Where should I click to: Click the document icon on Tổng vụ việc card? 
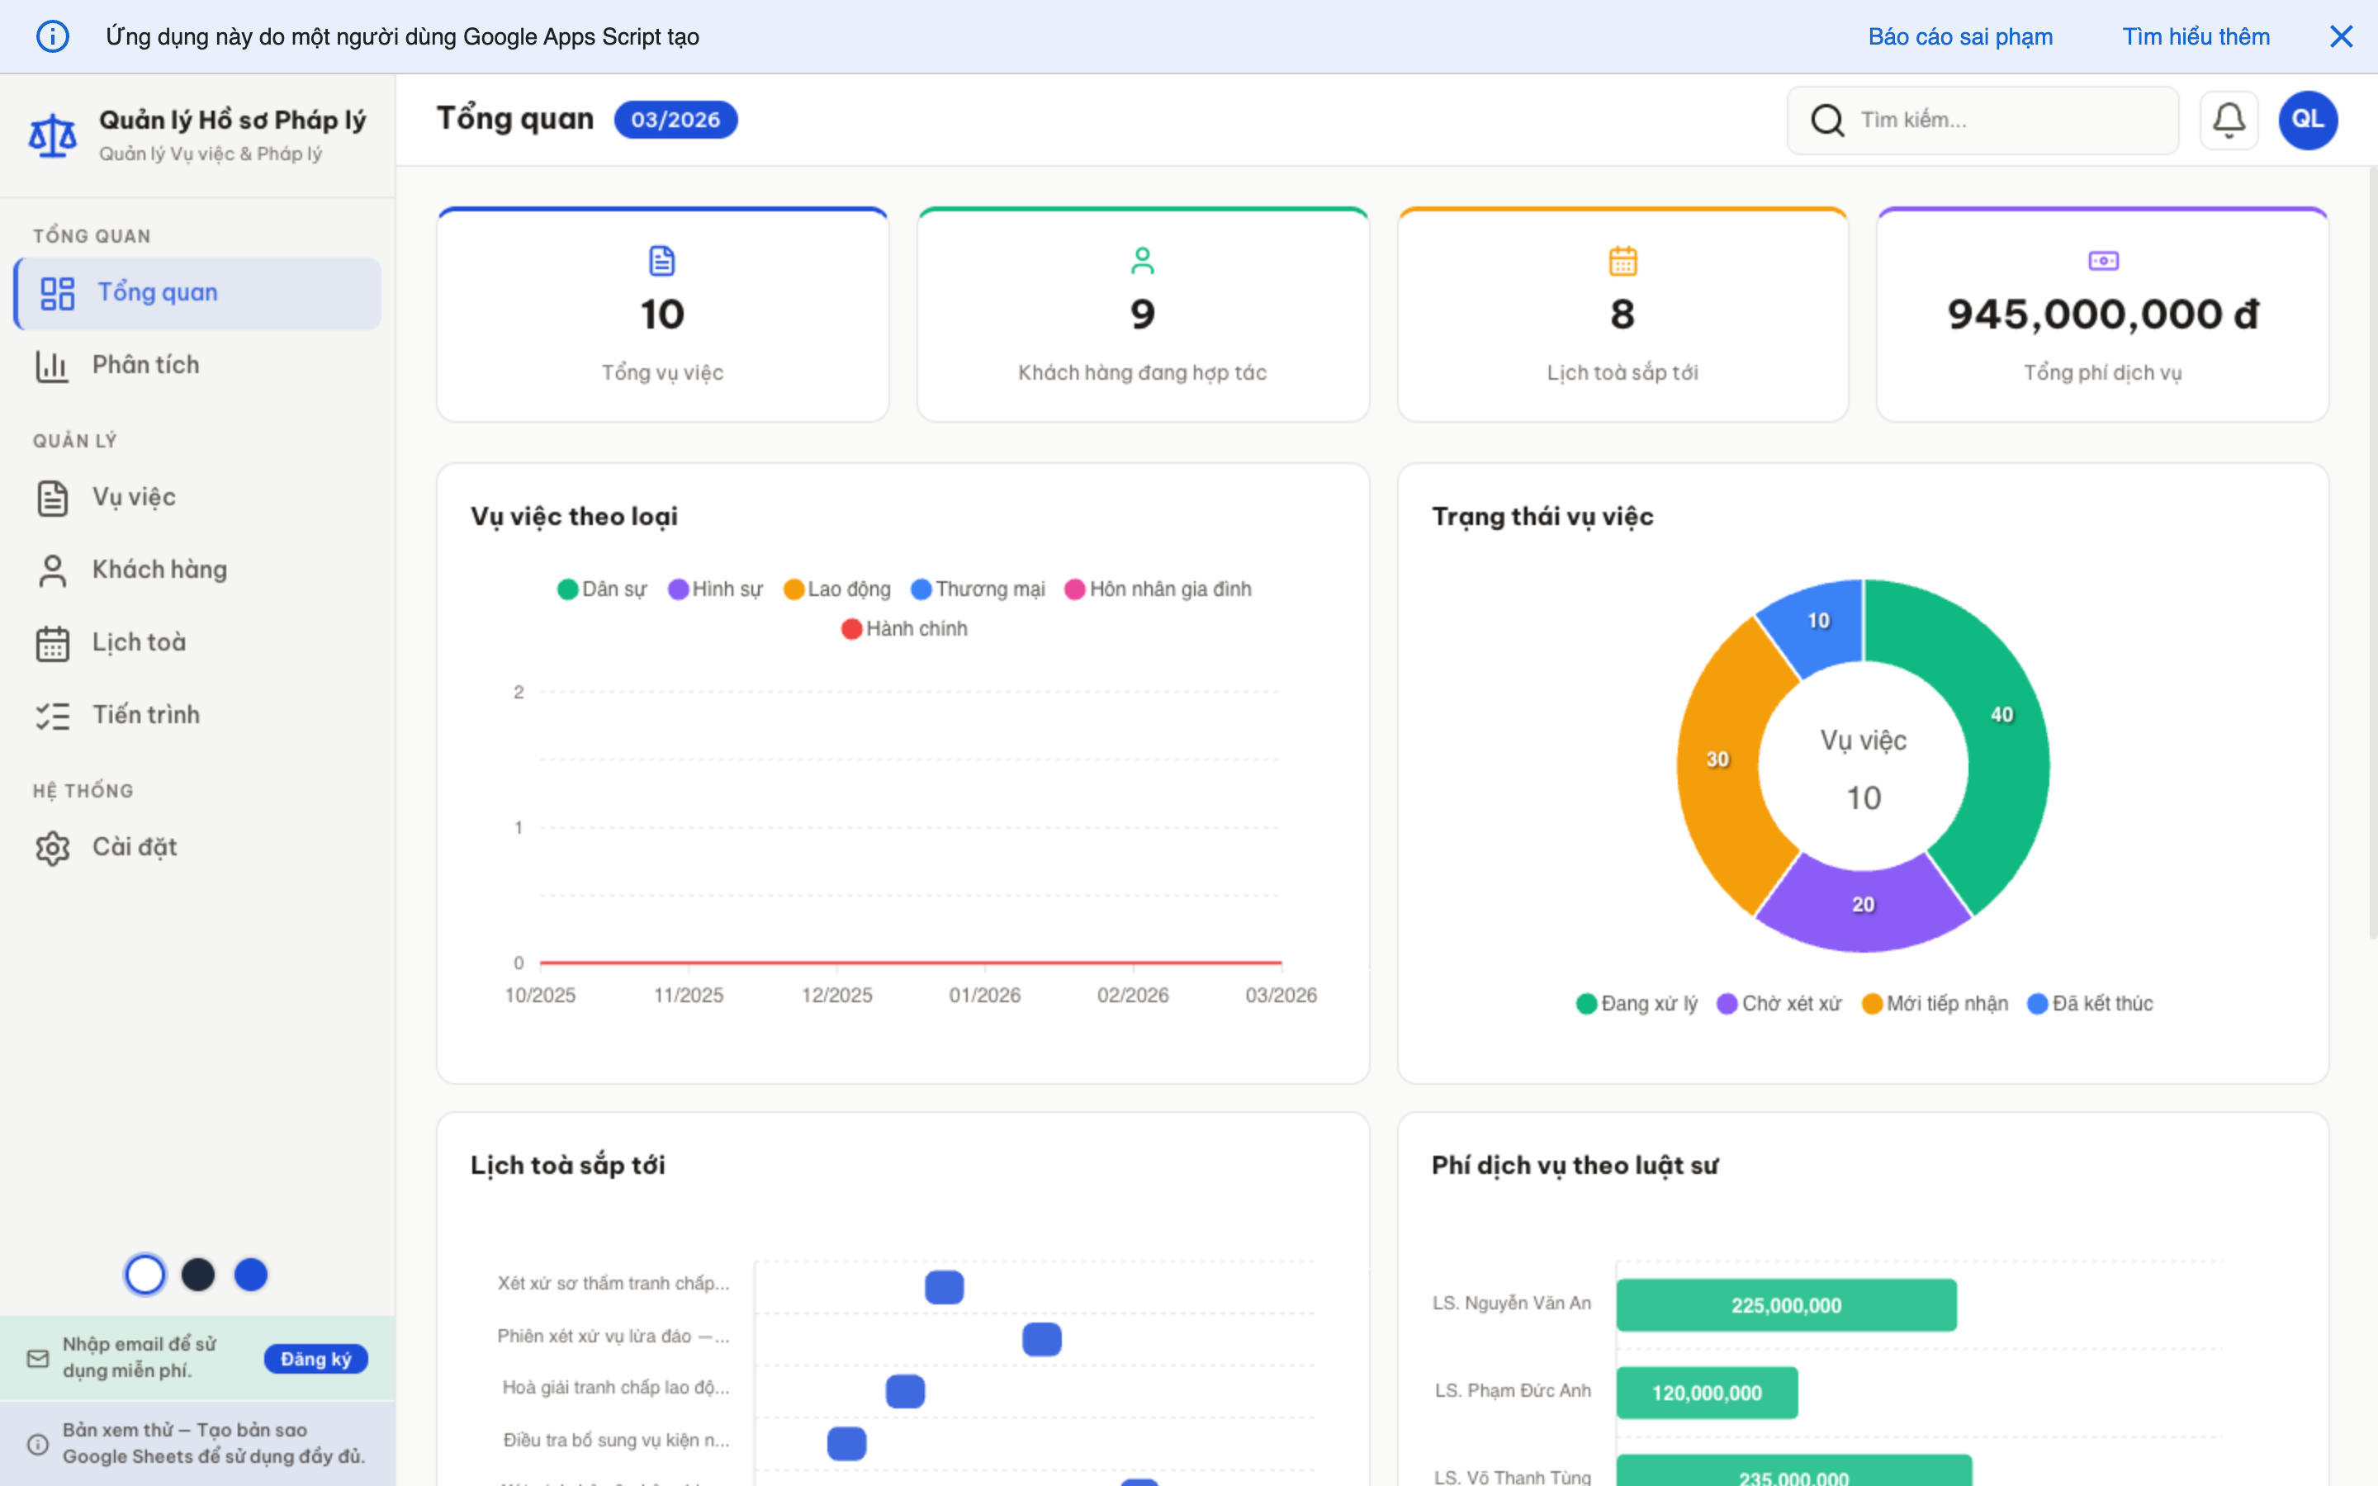(x=662, y=260)
